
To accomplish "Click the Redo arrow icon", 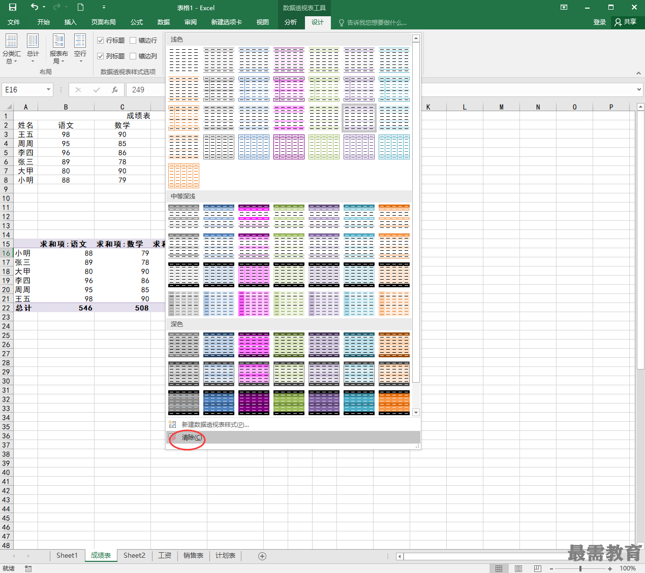I will tap(57, 7).
